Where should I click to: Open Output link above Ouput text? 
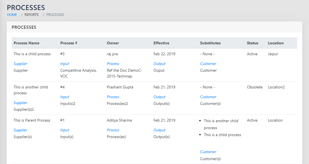click(x=159, y=64)
